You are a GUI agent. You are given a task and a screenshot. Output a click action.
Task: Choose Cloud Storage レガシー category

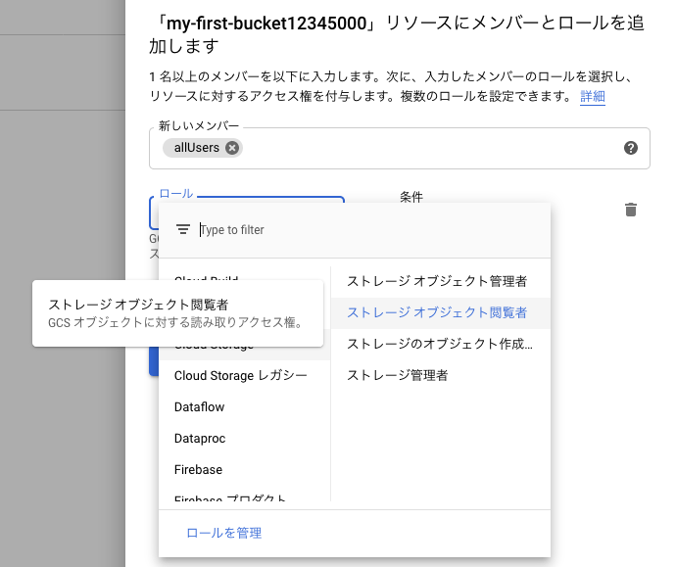coord(245,376)
